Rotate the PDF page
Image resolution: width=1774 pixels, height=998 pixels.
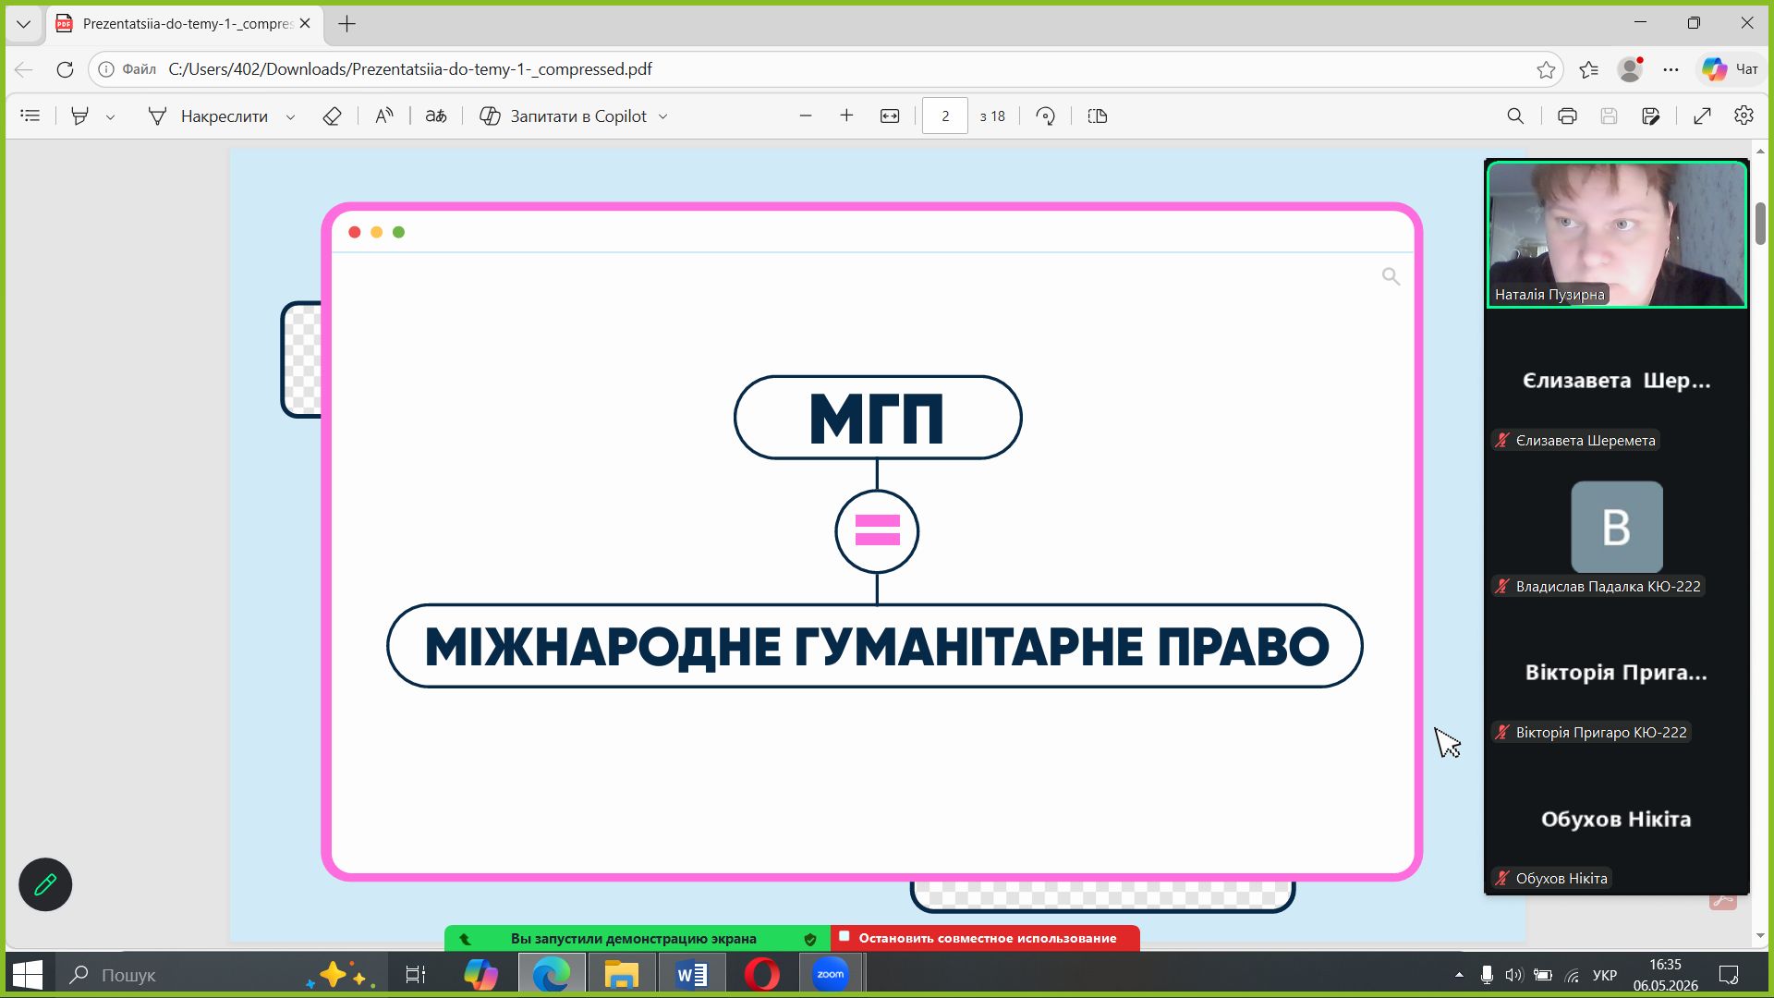pyautogui.click(x=1046, y=116)
